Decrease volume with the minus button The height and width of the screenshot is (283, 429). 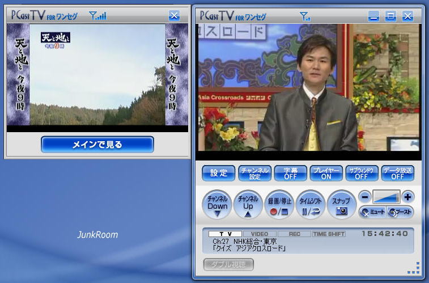(x=365, y=197)
